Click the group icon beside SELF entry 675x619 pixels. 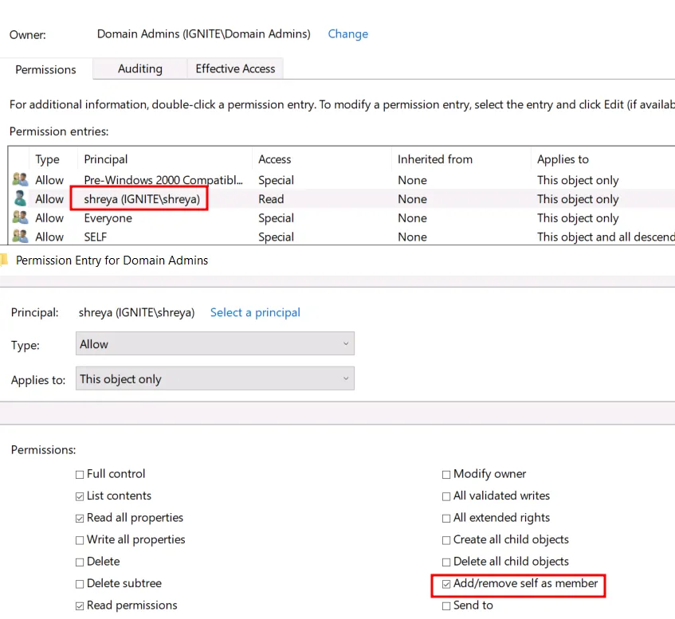point(20,237)
